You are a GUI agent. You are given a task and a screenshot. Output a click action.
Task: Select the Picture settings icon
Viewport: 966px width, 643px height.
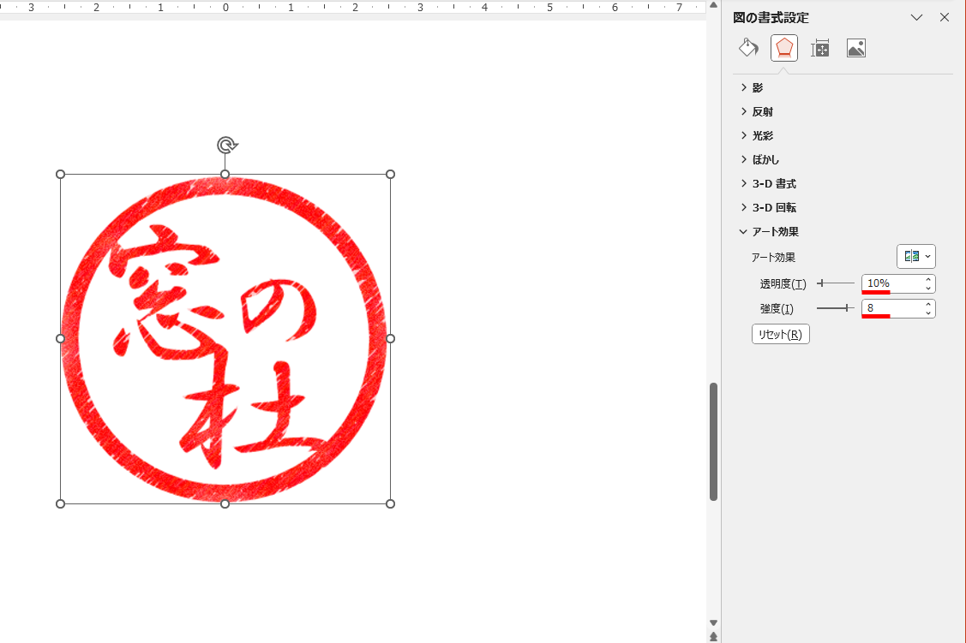856,48
